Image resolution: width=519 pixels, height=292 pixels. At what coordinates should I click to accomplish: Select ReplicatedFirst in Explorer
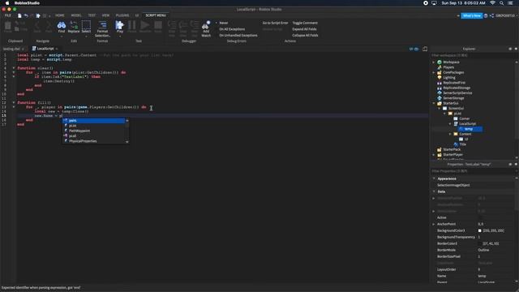pos(454,83)
